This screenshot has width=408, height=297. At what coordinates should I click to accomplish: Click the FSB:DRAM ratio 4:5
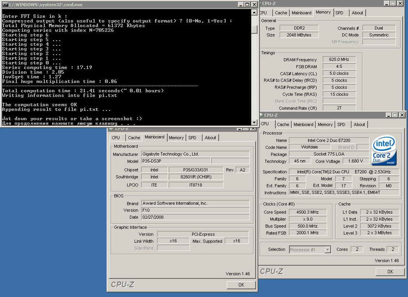[339, 66]
